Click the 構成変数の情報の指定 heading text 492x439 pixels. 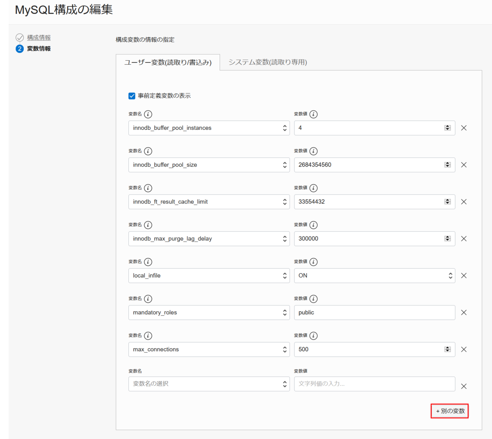(145, 40)
